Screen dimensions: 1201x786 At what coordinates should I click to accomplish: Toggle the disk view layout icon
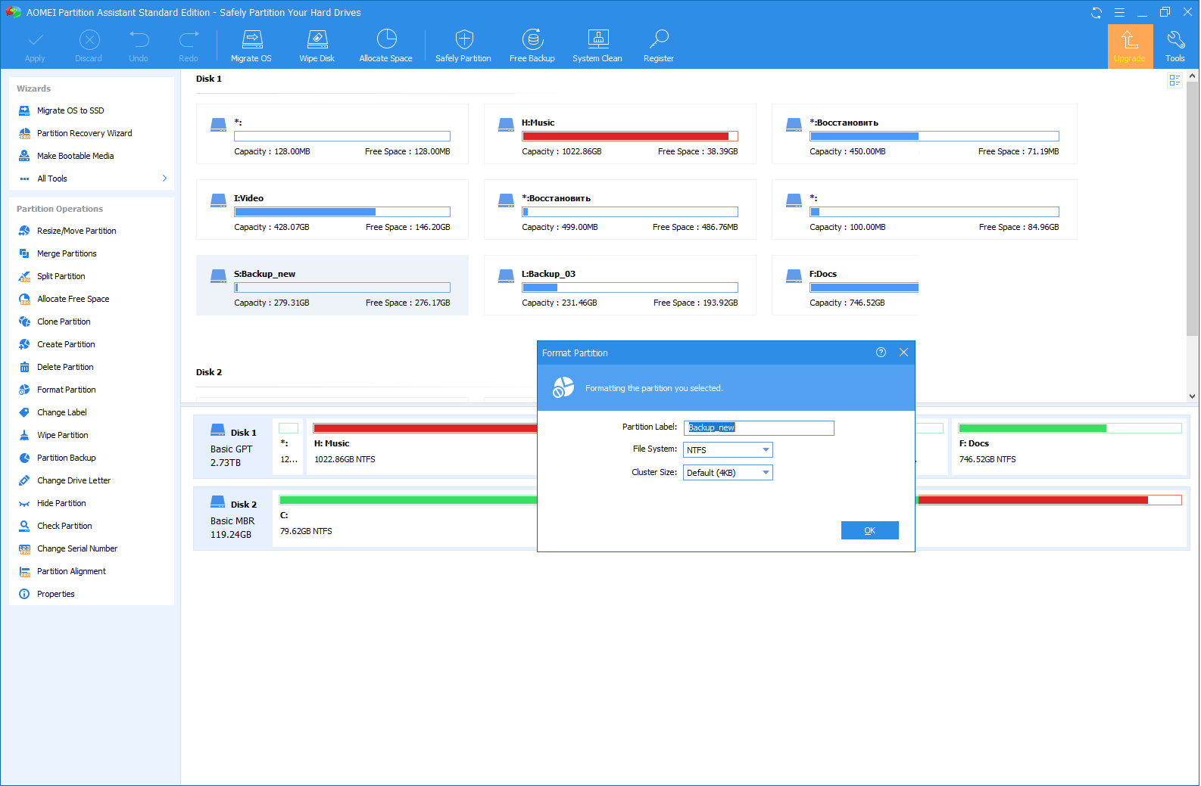point(1174,80)
